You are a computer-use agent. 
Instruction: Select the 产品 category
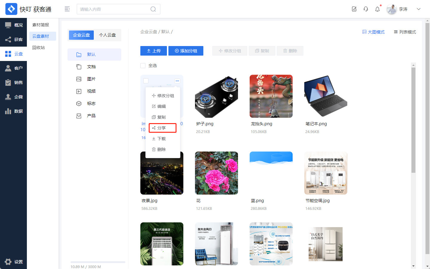(x=94, y=116)
